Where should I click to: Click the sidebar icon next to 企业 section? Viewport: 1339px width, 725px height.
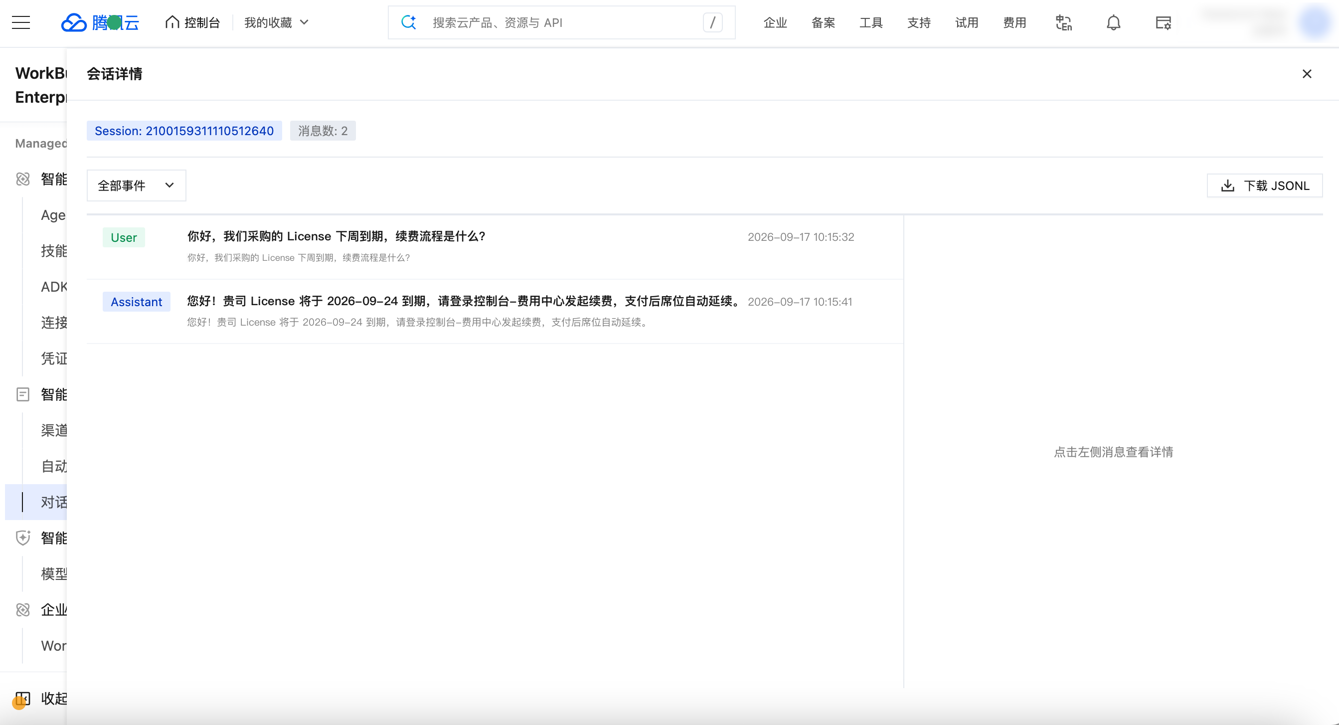pyautogui.click(x=23, y=609)
